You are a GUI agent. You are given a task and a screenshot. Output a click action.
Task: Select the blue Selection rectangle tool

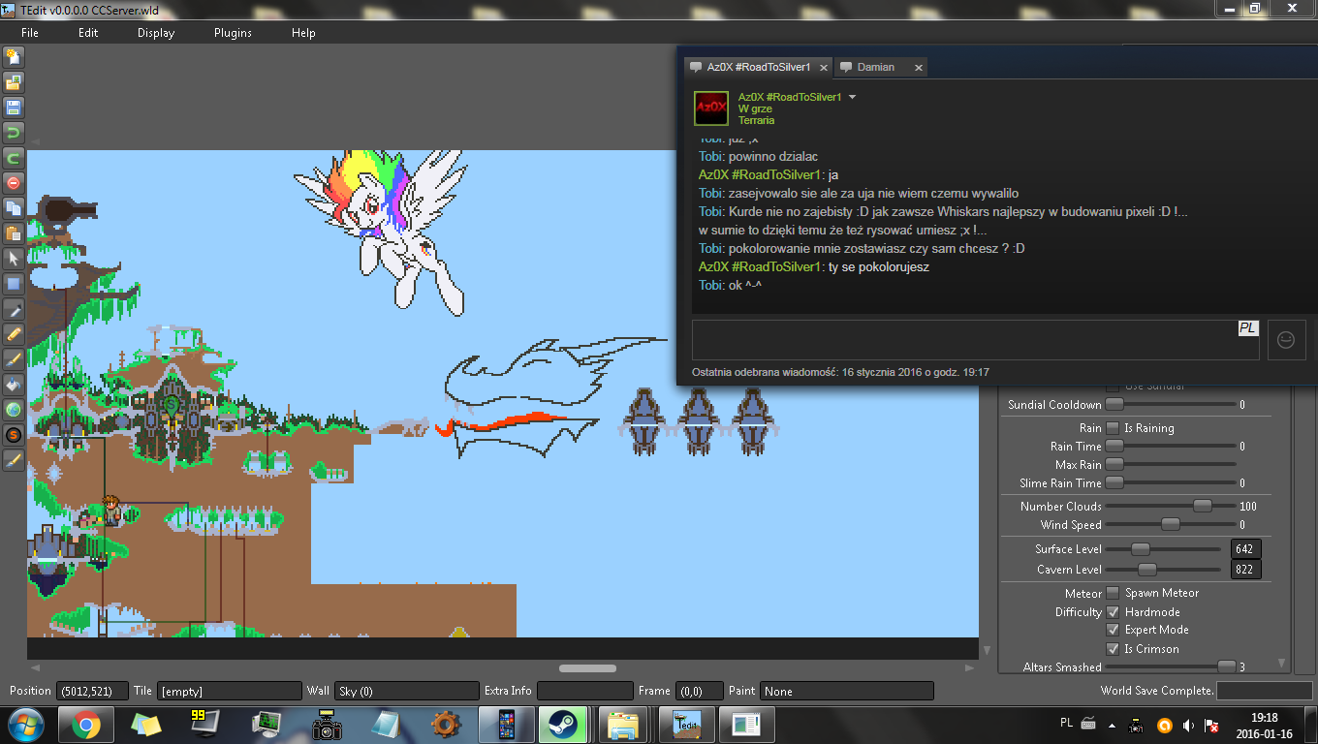pyautogui.click(x=14, y=283)
